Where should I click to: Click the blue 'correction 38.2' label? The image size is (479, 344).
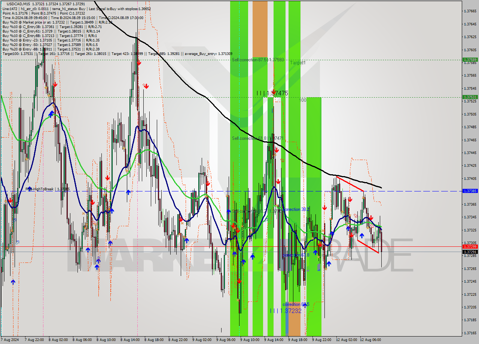click(x=296, y=209)
